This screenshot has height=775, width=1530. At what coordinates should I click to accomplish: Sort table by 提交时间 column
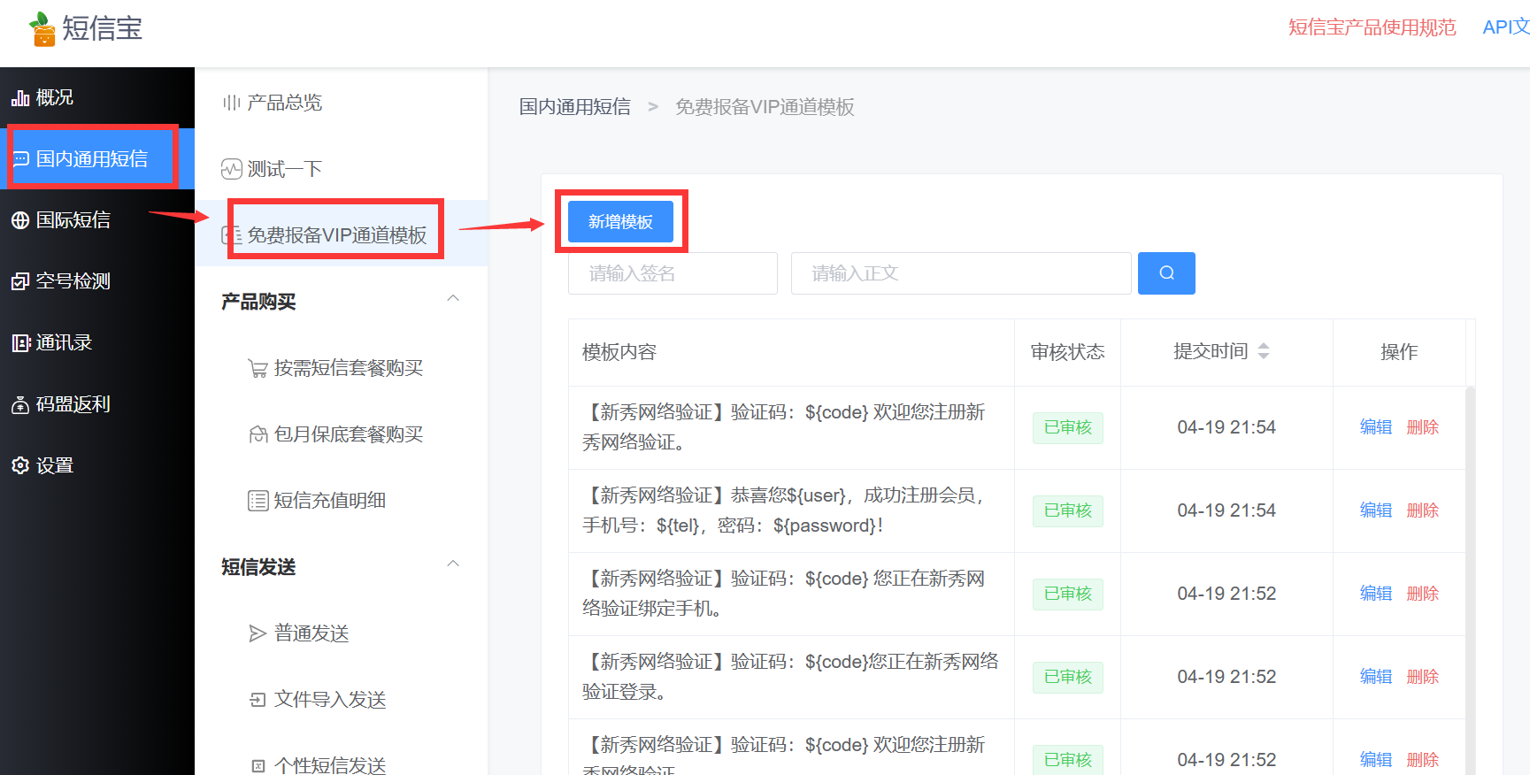click(1263, 351)
